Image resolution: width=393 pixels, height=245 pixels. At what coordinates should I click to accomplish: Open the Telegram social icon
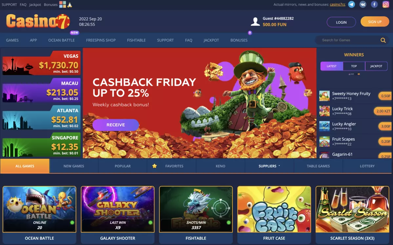coord(351,4)
